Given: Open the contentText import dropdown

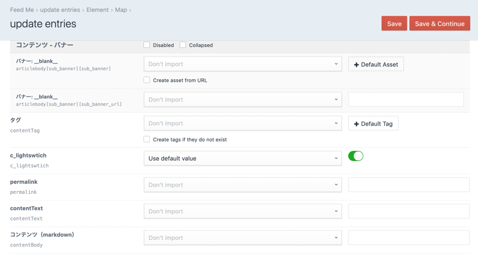Looking at the screenshot, I should pos(243,211).
